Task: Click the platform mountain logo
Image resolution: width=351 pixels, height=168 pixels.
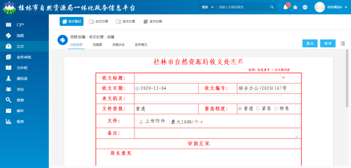Action: pos(9,7)
